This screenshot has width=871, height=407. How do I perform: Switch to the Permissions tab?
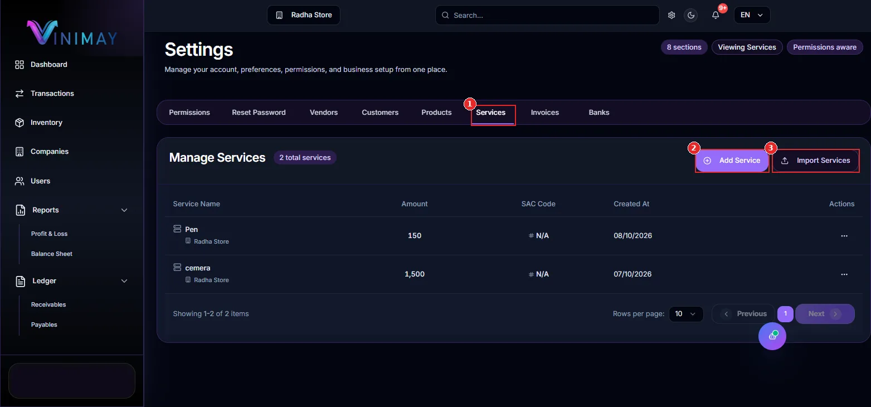coord(189,113)
